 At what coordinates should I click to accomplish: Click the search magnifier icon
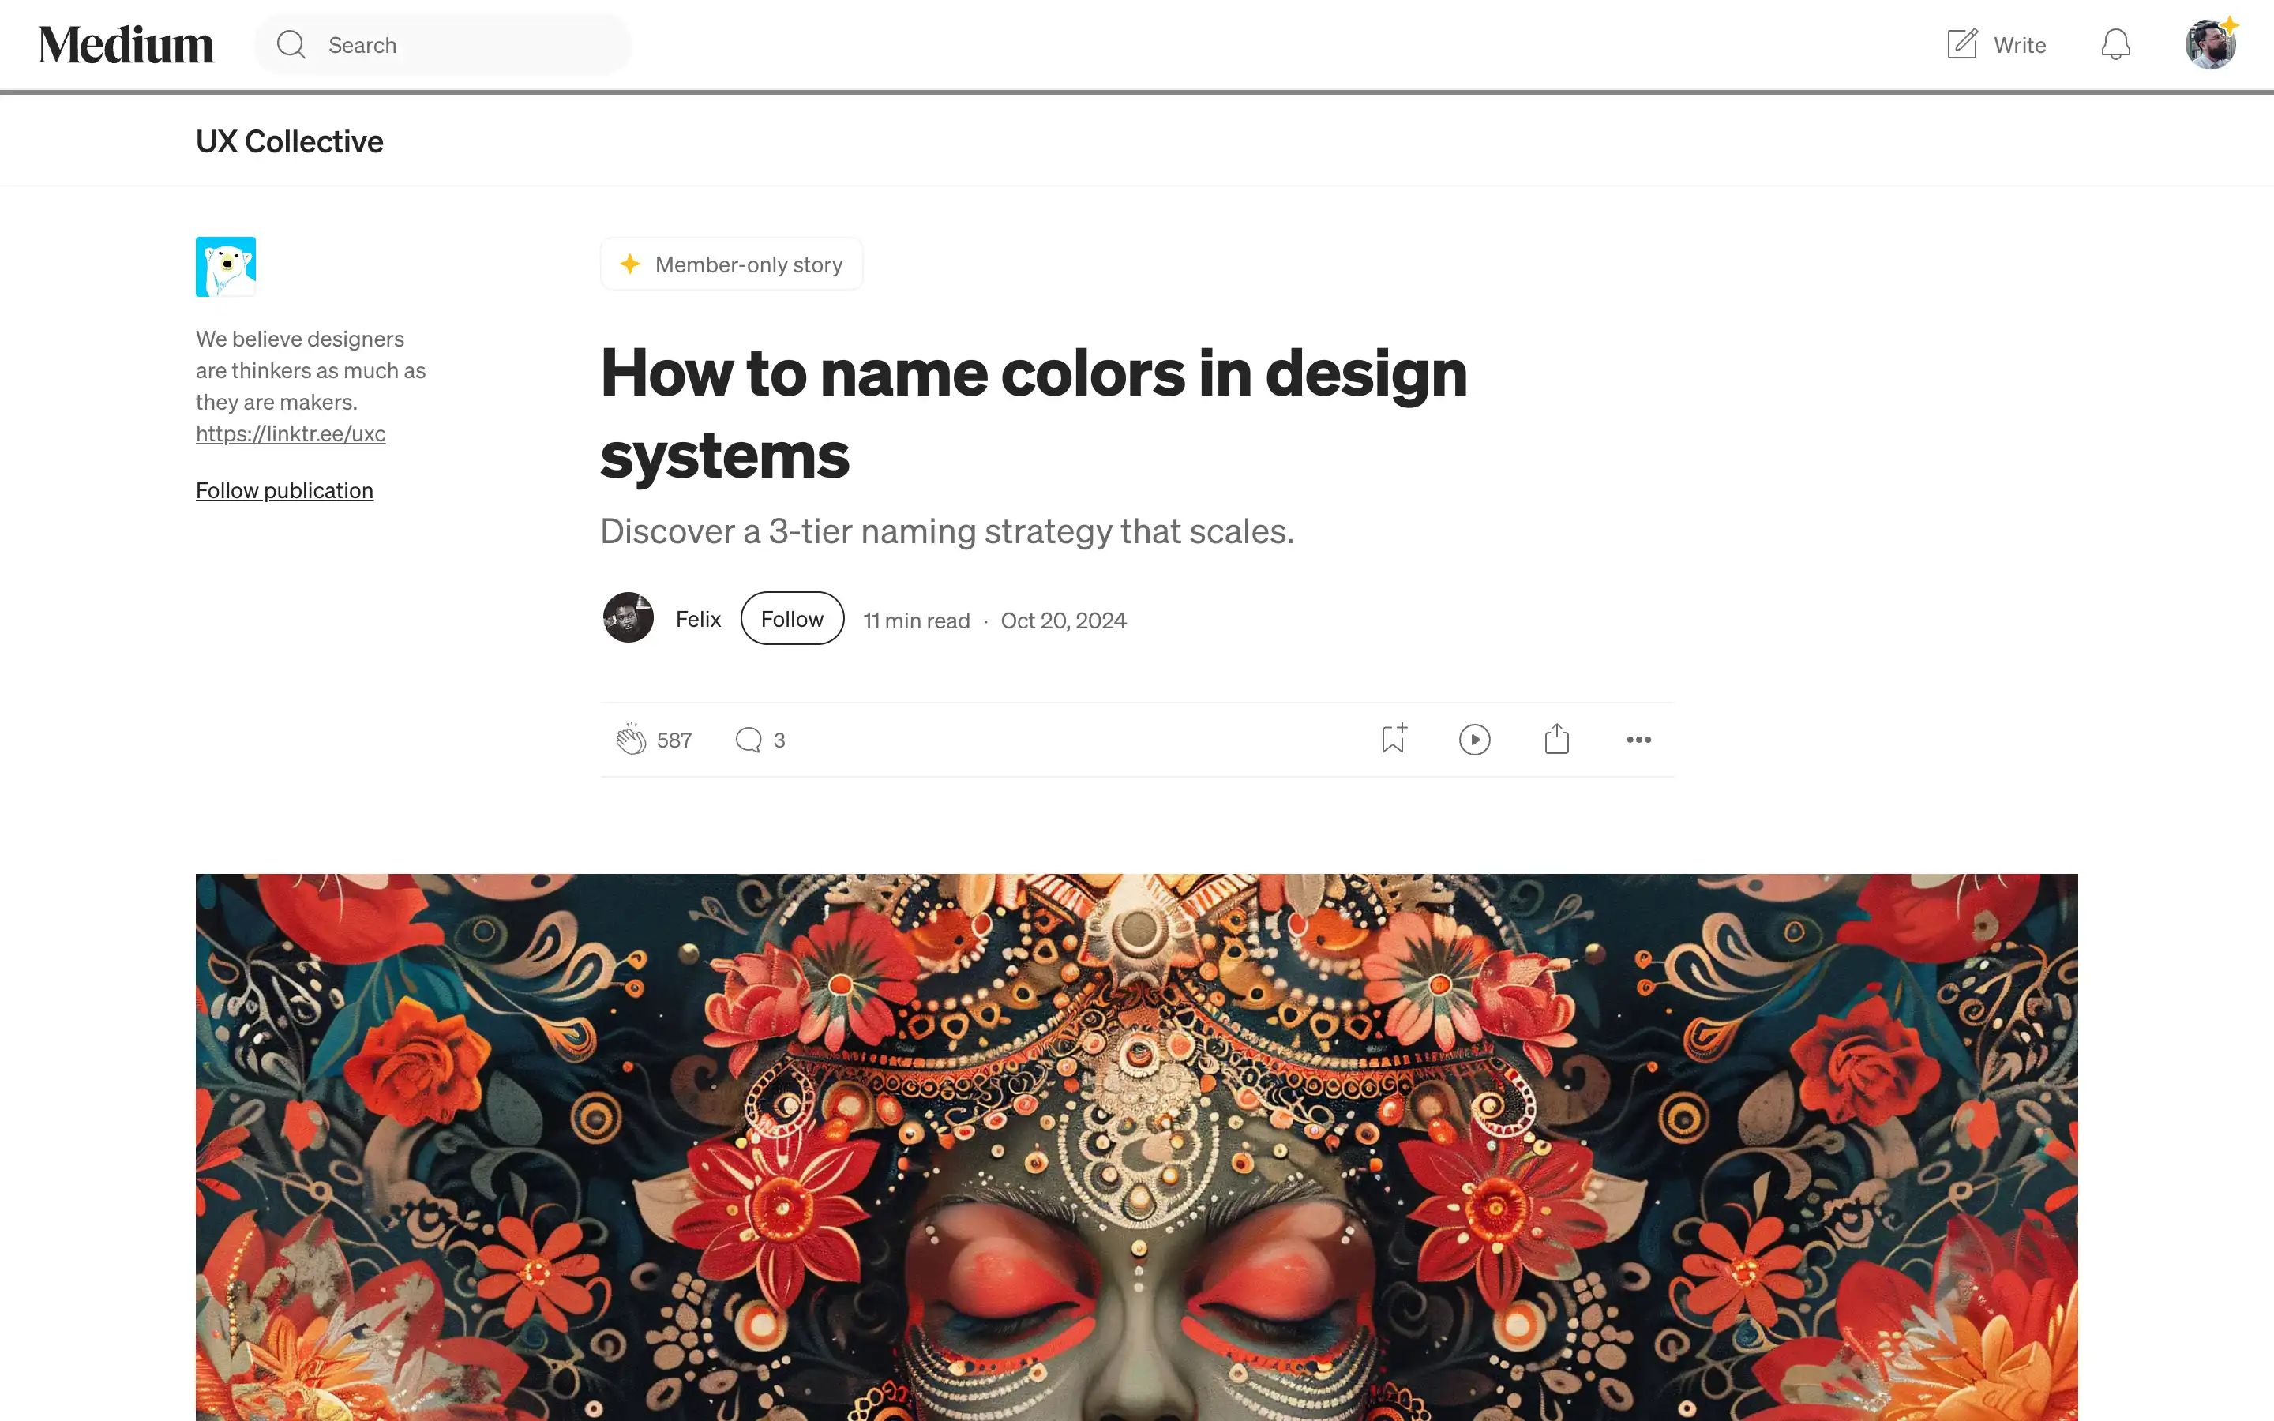pyautogui.click(x=291, y=45)
